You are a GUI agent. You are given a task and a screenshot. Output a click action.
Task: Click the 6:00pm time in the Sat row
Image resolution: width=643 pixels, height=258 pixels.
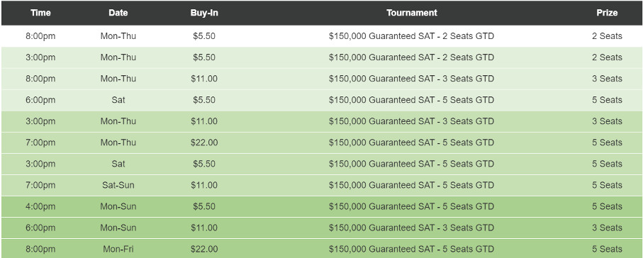(40, 100)
